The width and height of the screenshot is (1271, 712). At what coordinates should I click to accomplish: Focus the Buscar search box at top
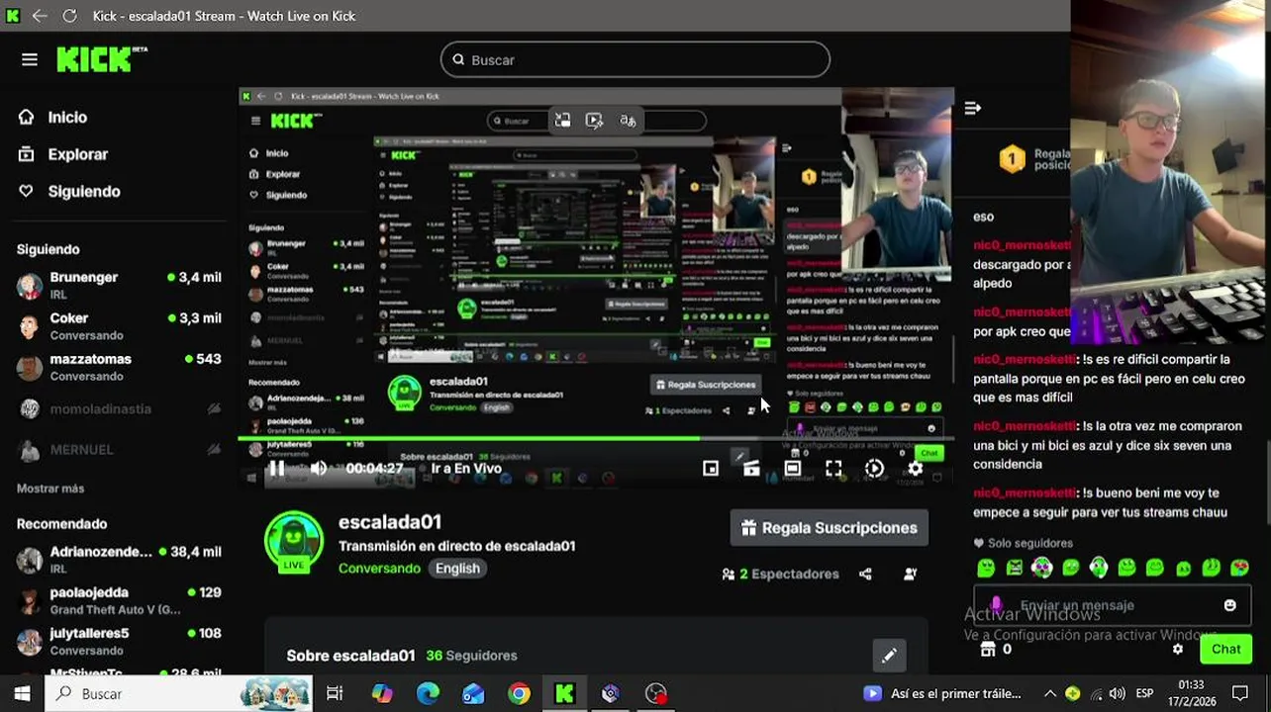(635, 59)
